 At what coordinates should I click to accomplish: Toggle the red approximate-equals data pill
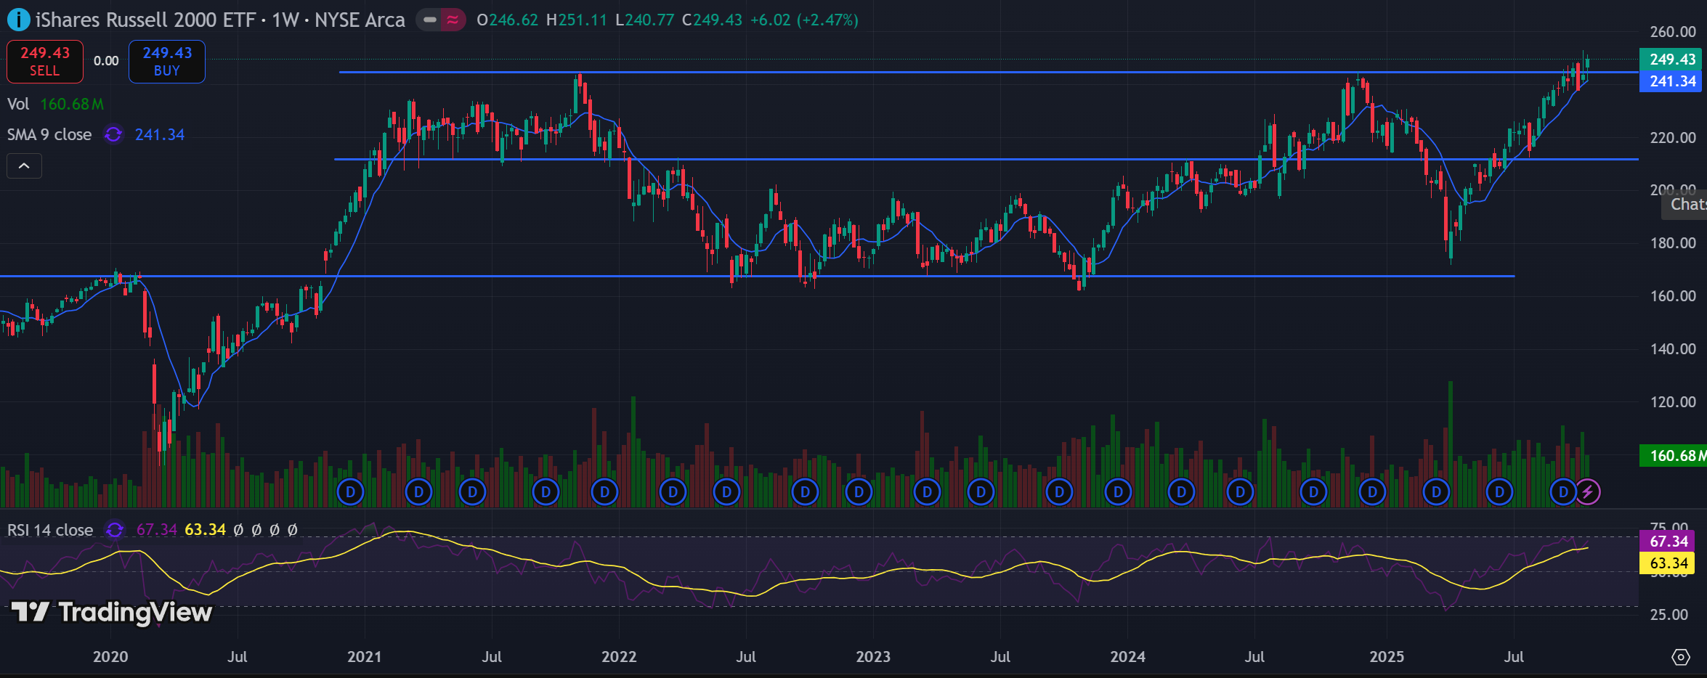[453, 20]
